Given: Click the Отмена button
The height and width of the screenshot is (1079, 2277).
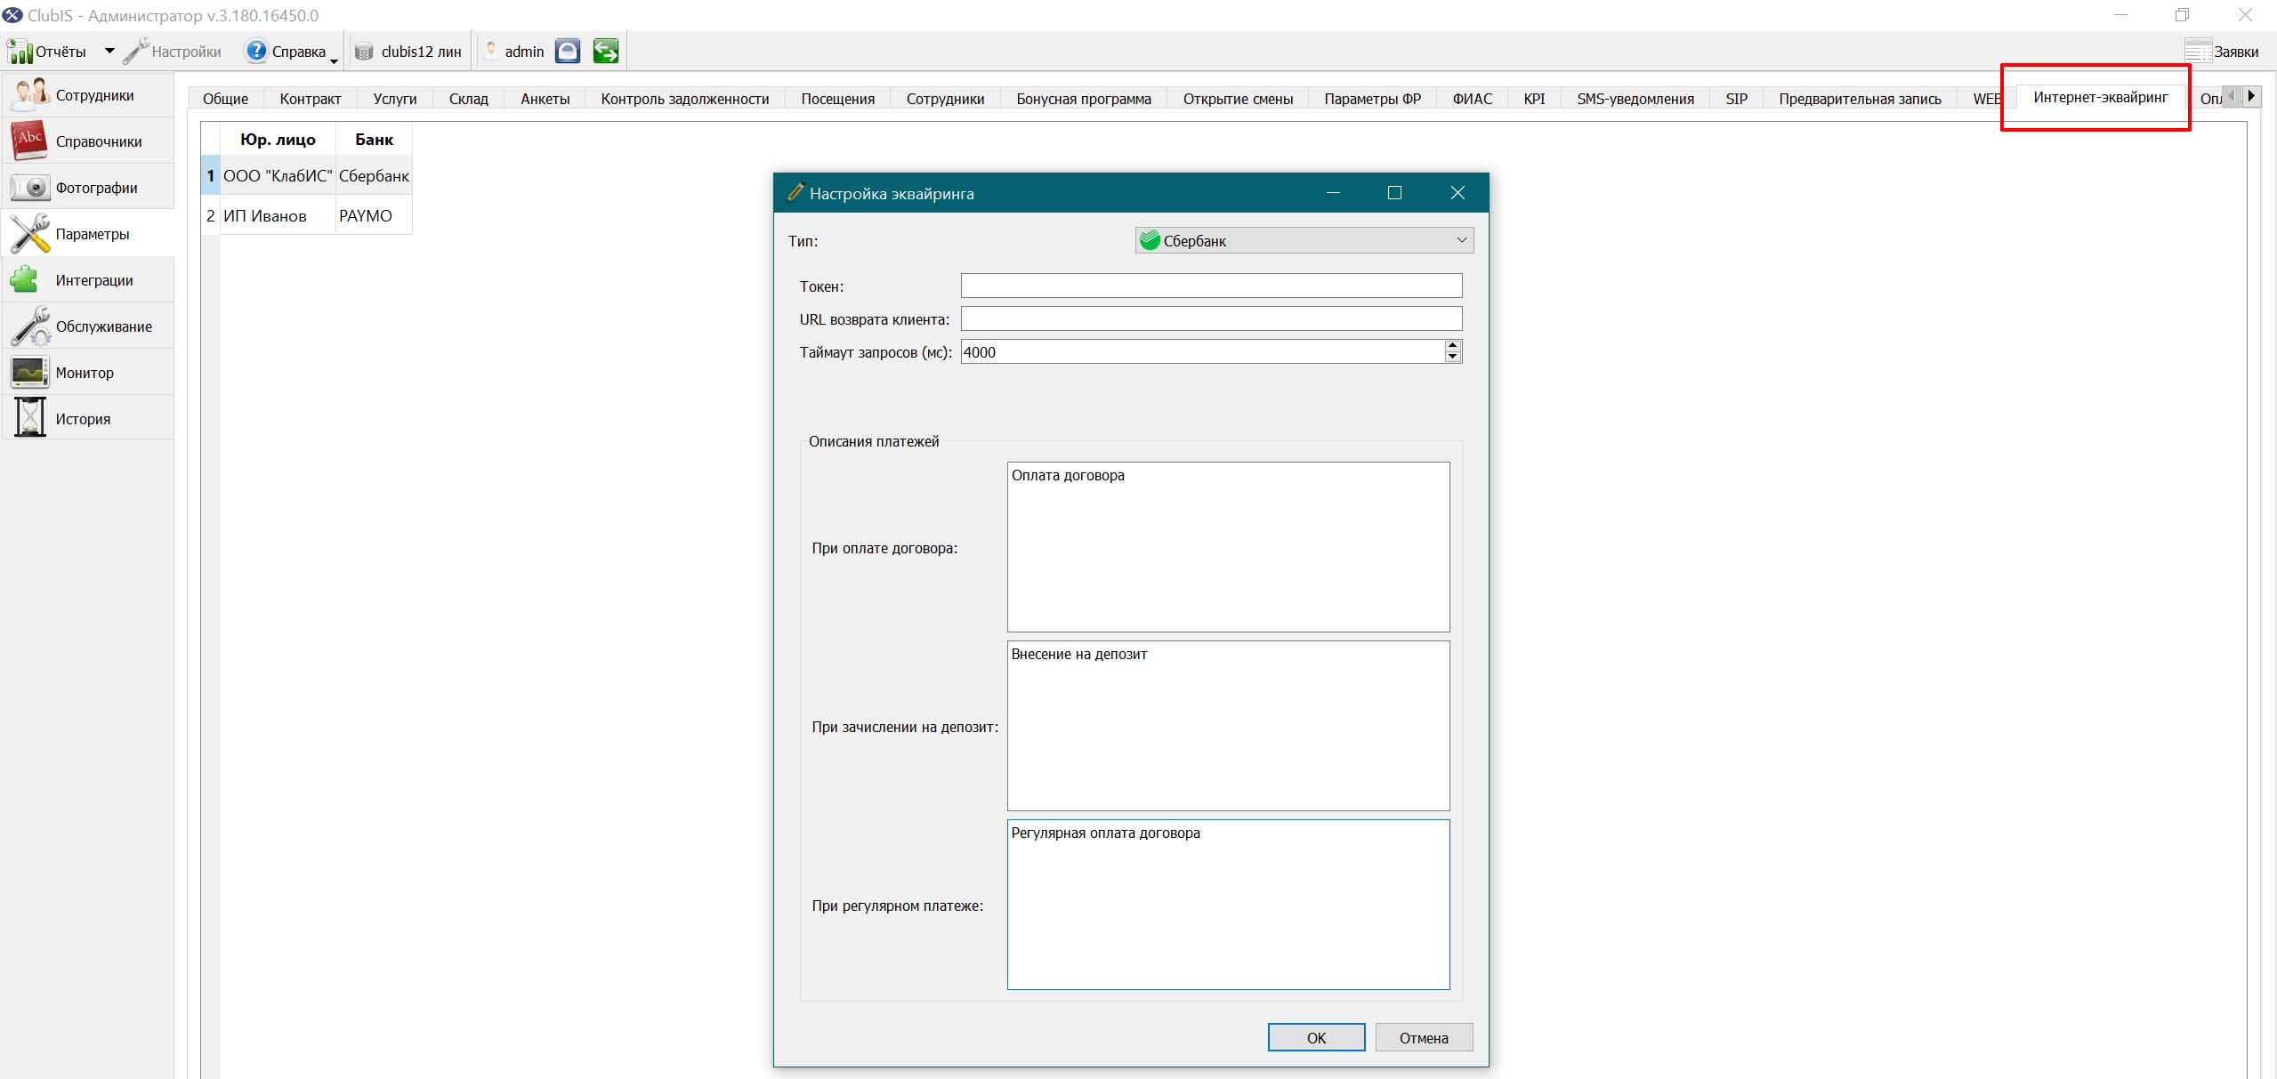Looking at the screenshot, I should [x=1424, y=1037].
